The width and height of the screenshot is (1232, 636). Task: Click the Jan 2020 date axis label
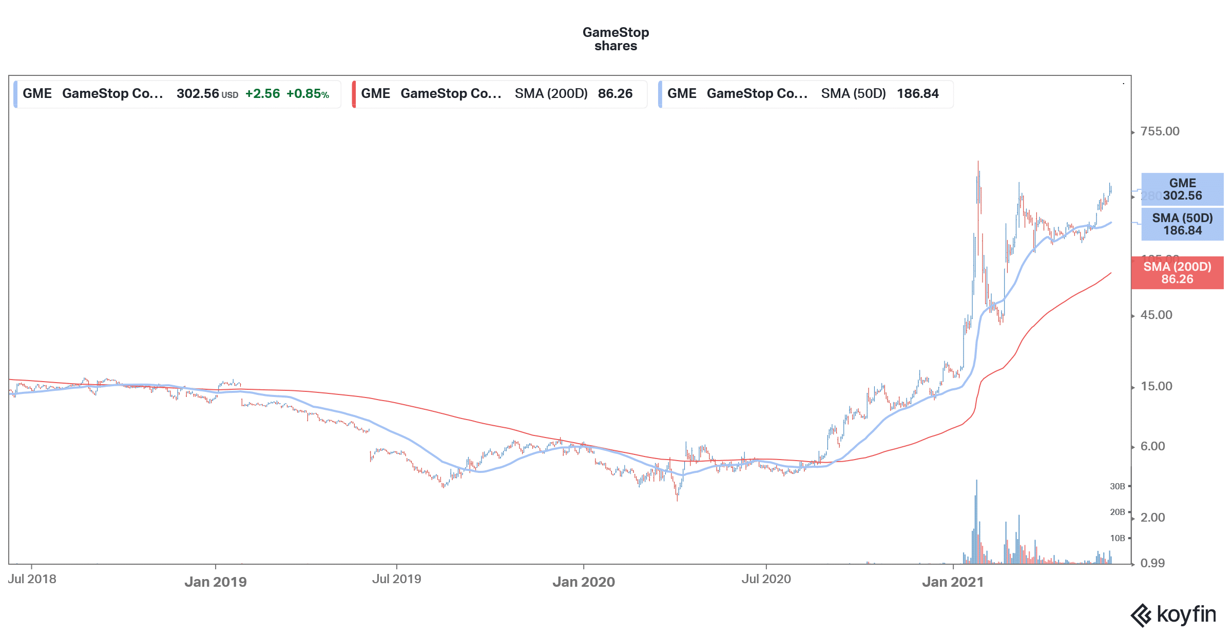pyautogui.click(x=584, y=582)
